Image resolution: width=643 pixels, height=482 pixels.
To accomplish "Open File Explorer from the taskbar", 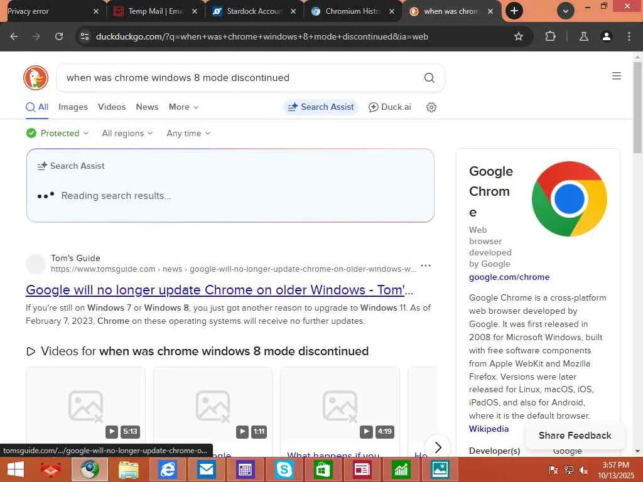I will tap(128, 469).
